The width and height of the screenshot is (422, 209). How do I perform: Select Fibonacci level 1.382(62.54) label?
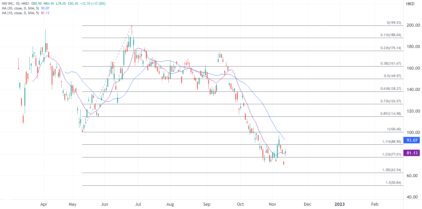[x=391, y=170]
